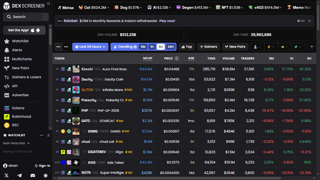320x180 pixels.
Task: Select the 6H trending timeframe
Action: pos(161,47)
